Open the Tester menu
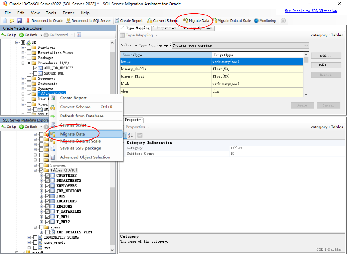347x254 pixels. (x=68, y=13)
